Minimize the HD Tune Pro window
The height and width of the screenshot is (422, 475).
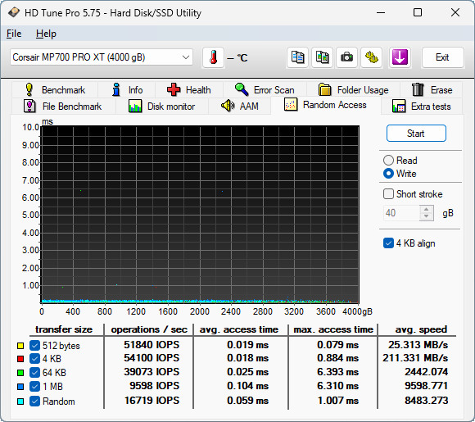[x=381, y=12]
